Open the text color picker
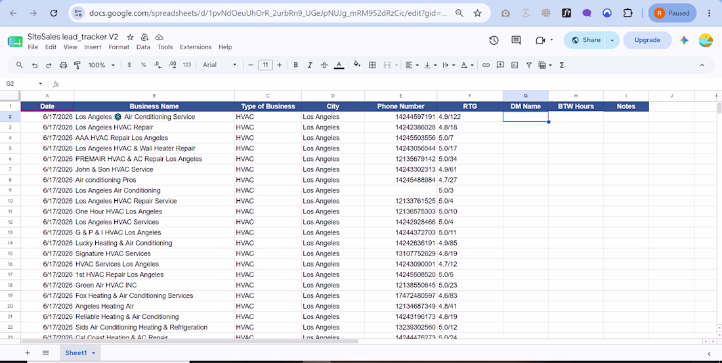Viewport: 722px width, 363px height. (x=339, y=65)
